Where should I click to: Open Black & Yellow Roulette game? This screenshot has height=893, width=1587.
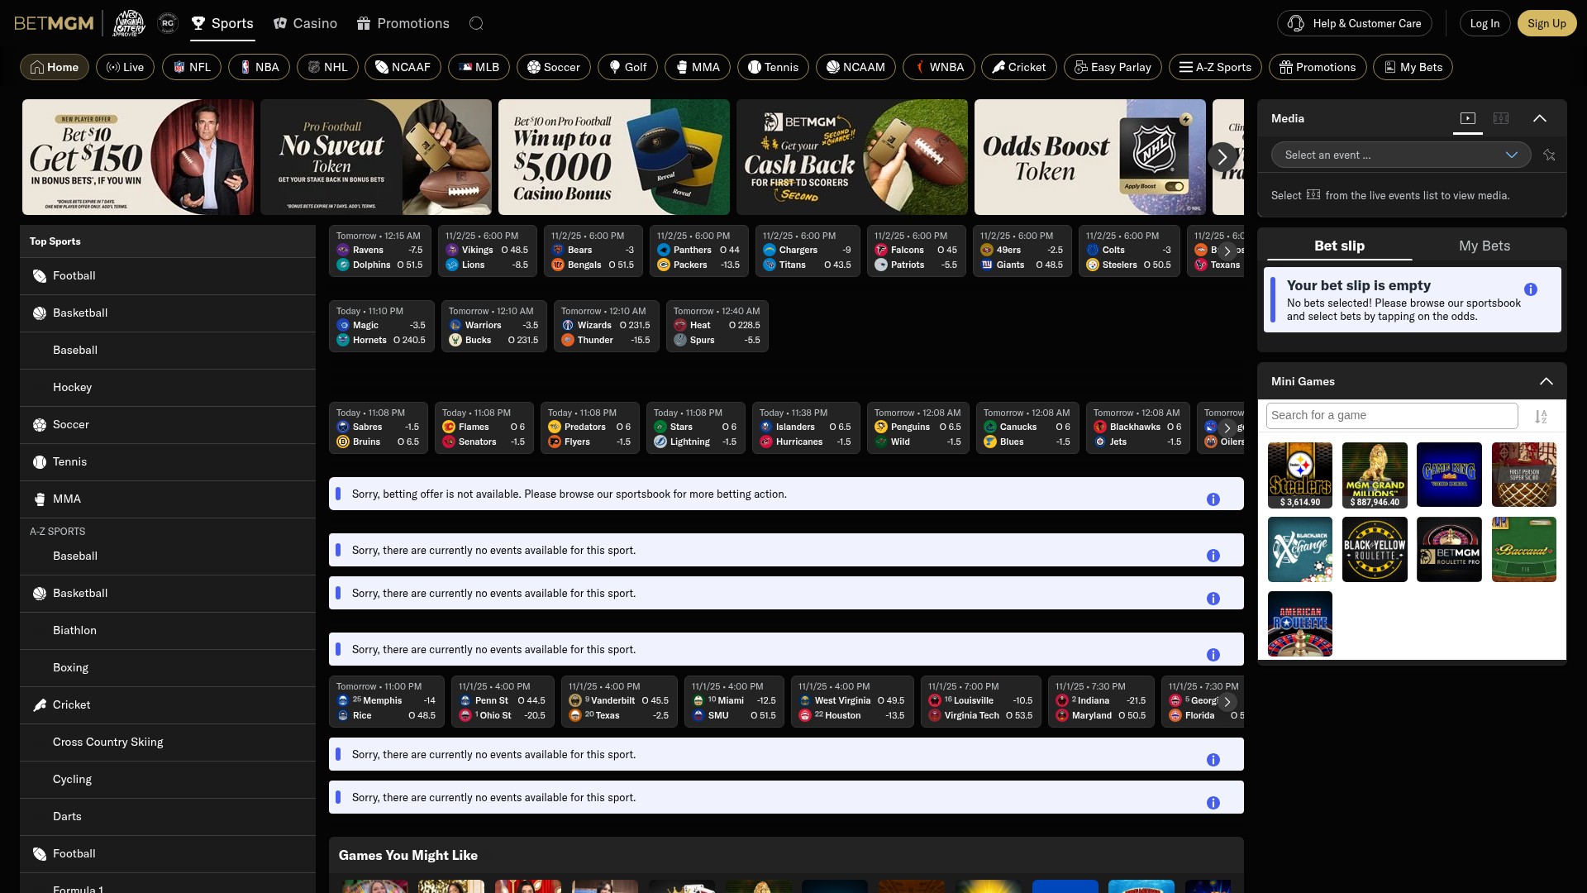(1375, 549)
